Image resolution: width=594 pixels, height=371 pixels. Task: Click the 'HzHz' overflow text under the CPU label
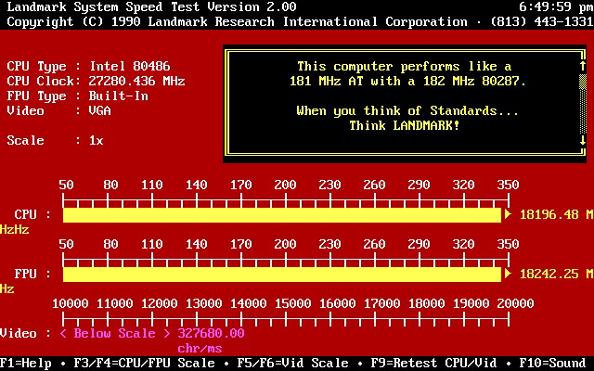[x=15, y=229]
